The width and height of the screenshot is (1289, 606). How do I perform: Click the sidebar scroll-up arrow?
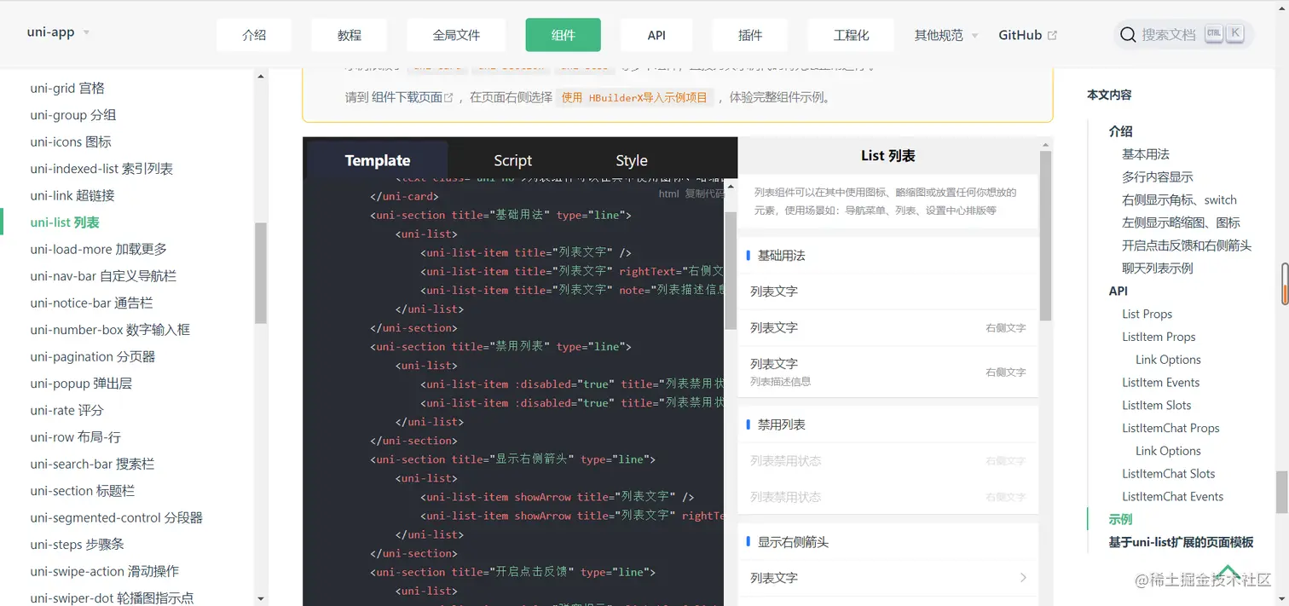tap(261, 77)
